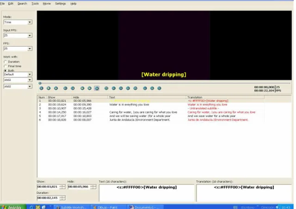Select the Both radio button

click(5, 71)
